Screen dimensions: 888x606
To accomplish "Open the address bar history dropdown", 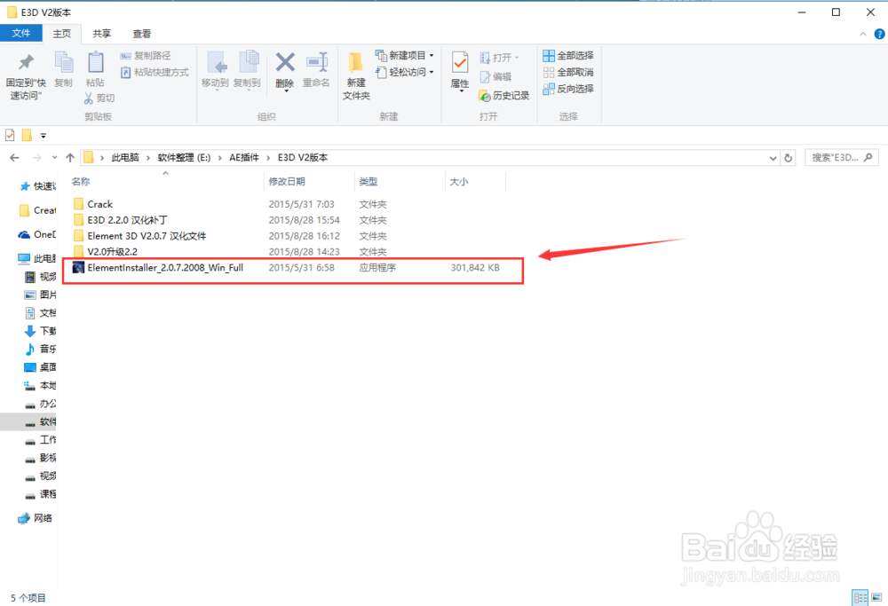I will point(773,159).
